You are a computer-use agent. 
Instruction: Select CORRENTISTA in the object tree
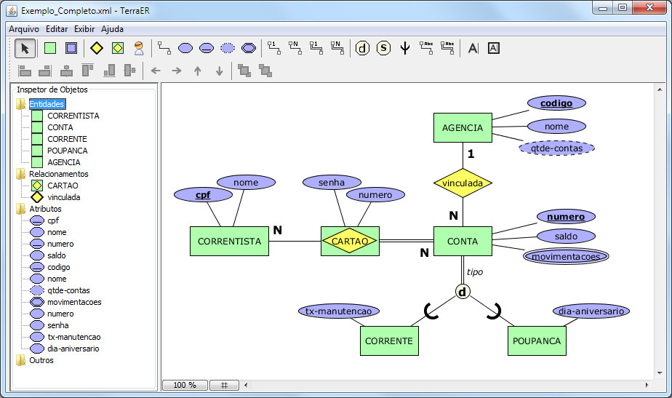(73, 116)
